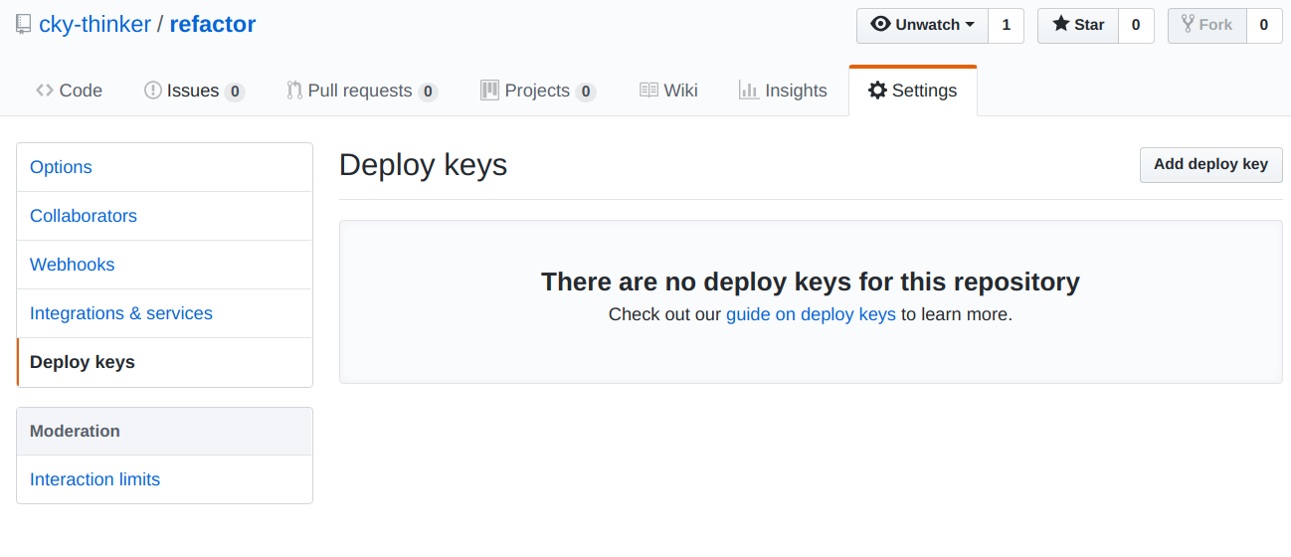The width and height of the screenshot is (1291, 557).
Task: View the forks count beside Fork
Action: (1264, 25)
